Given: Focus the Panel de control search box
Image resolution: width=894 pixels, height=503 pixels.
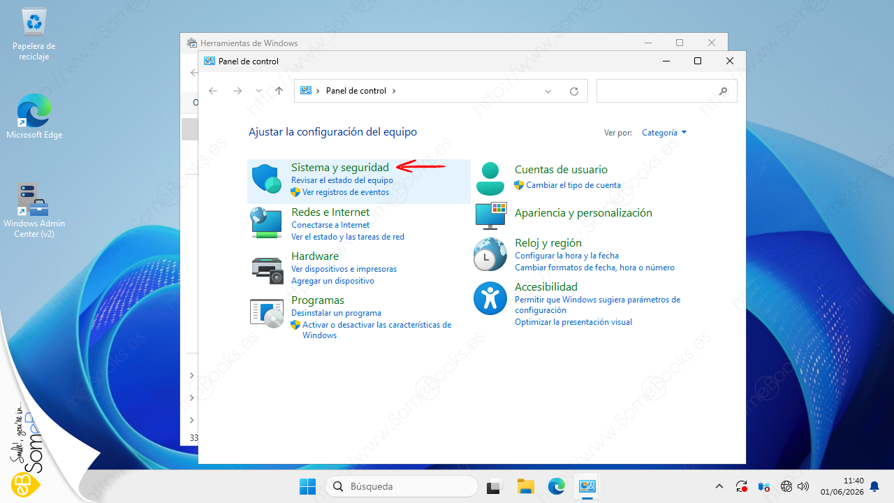Looking at the screenshot, I should pos(666,91).
